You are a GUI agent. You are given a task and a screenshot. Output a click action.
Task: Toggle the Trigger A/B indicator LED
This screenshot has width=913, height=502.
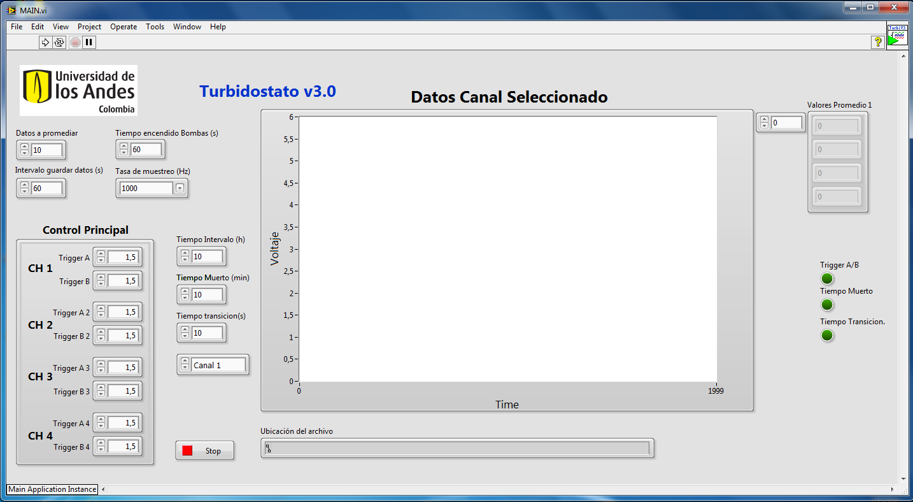827,278
